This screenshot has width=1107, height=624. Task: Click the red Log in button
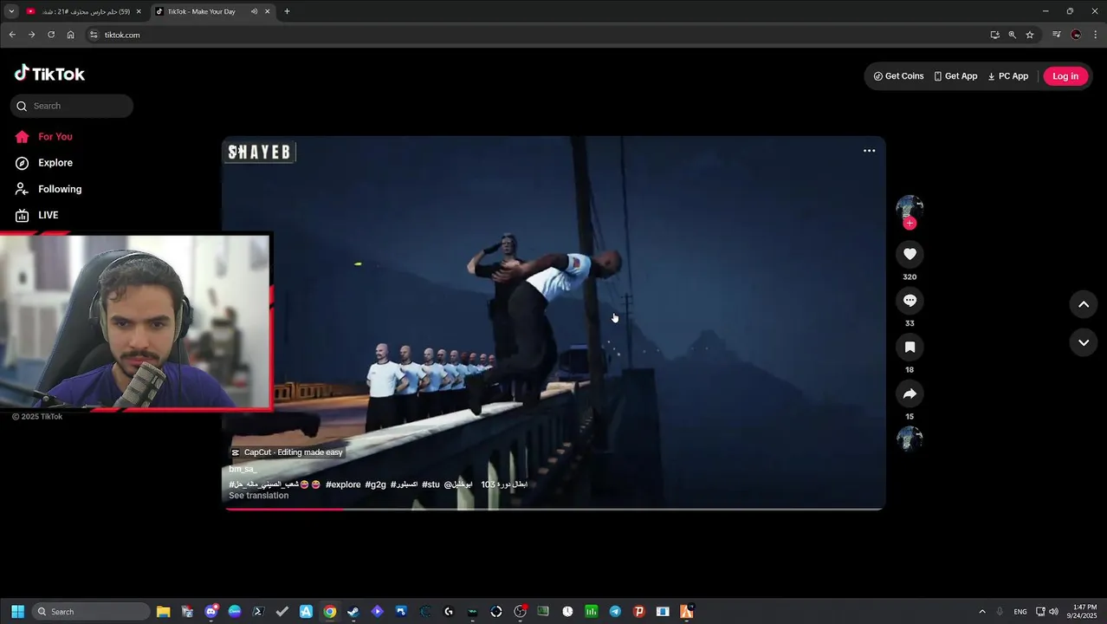(1065, 76)
